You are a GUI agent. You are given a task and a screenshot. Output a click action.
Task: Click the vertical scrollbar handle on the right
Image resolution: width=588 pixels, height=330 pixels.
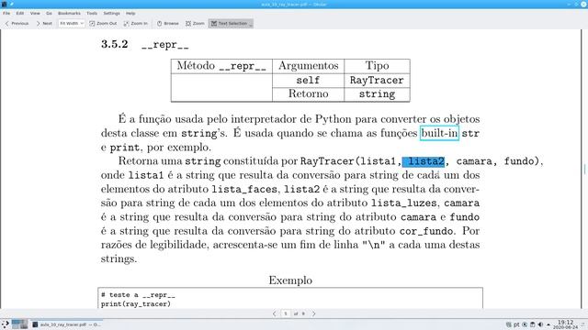[x=584, y=169]
